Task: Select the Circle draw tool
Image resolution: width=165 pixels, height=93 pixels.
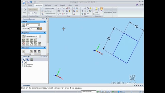Action: (x=59, y=14)
